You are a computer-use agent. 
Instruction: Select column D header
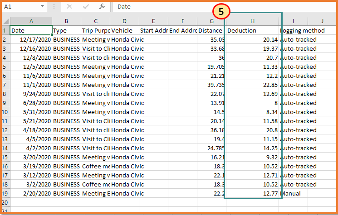(124, 21)
